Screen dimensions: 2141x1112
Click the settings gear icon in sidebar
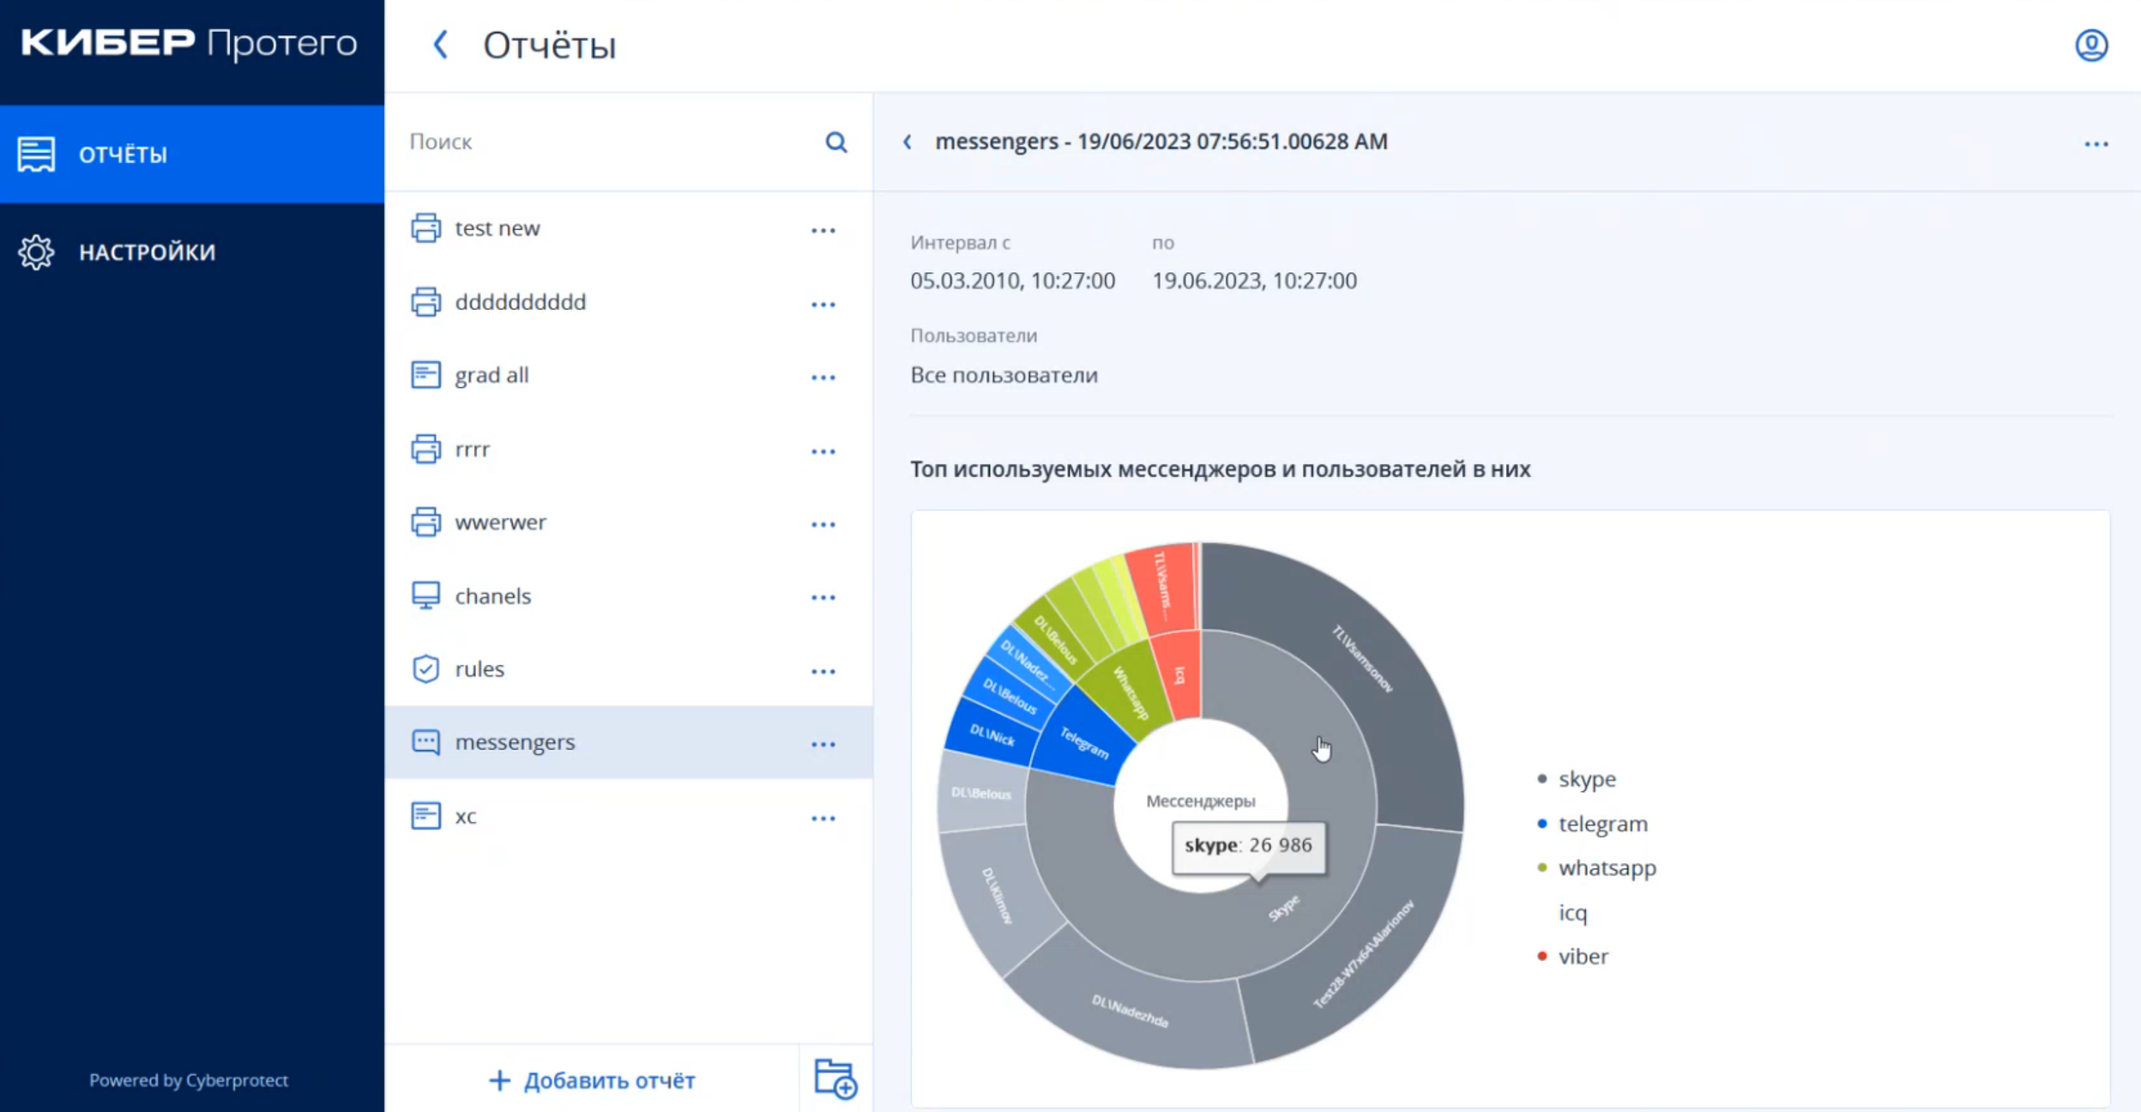point(36,252)
